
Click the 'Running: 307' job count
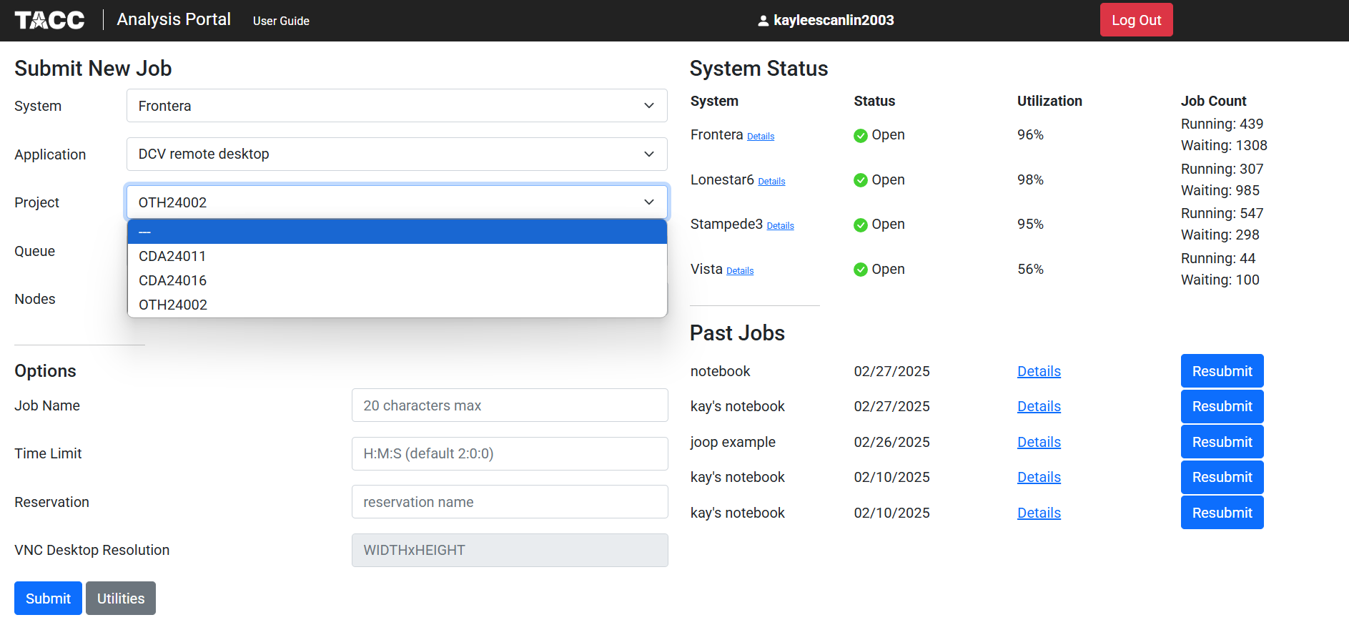click(x=1222, y=169)
